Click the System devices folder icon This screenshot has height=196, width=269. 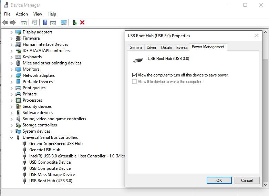pyautogui.click(x=18, y=131)
